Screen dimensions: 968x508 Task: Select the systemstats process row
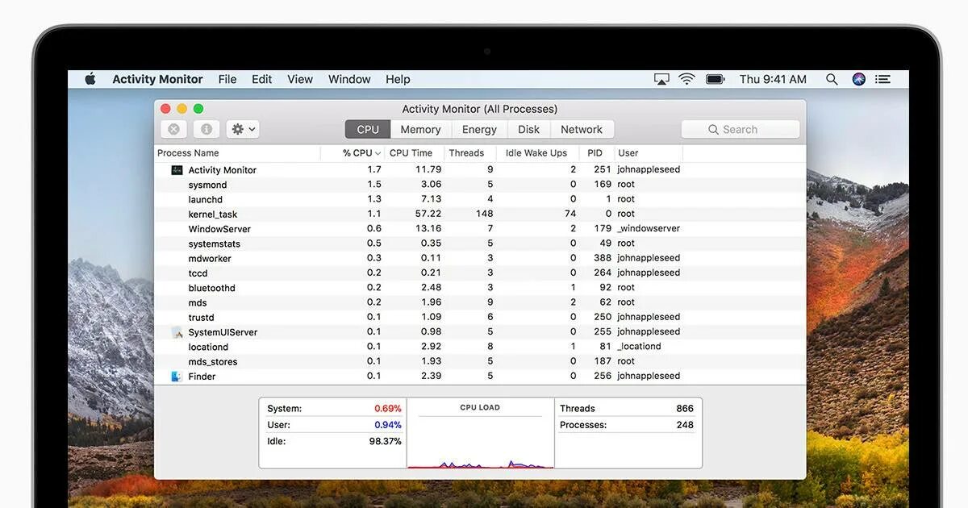click(480, 244)
